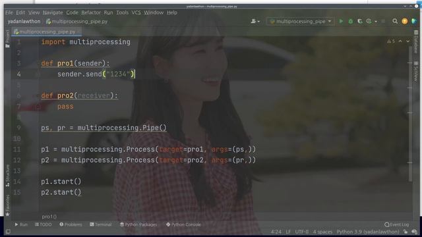422x237 pixels.
Task: Open the Favorites tool window
Action: coord(7,205)
